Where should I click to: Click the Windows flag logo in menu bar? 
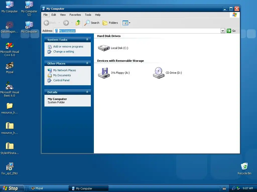[x=235, y=15]
